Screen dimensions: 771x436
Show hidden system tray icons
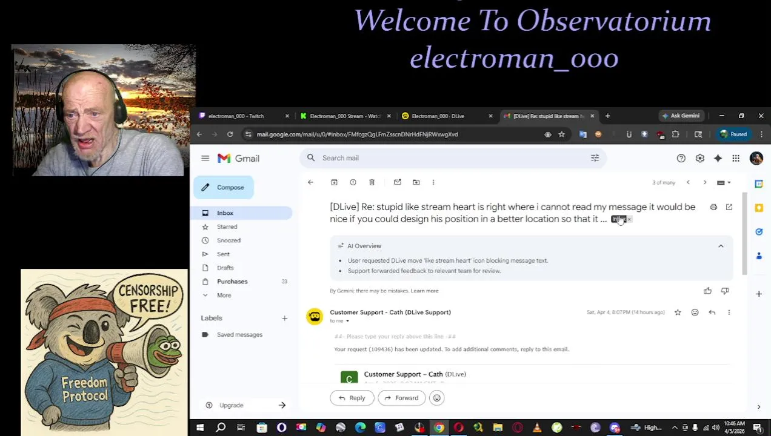pos(674,428)
